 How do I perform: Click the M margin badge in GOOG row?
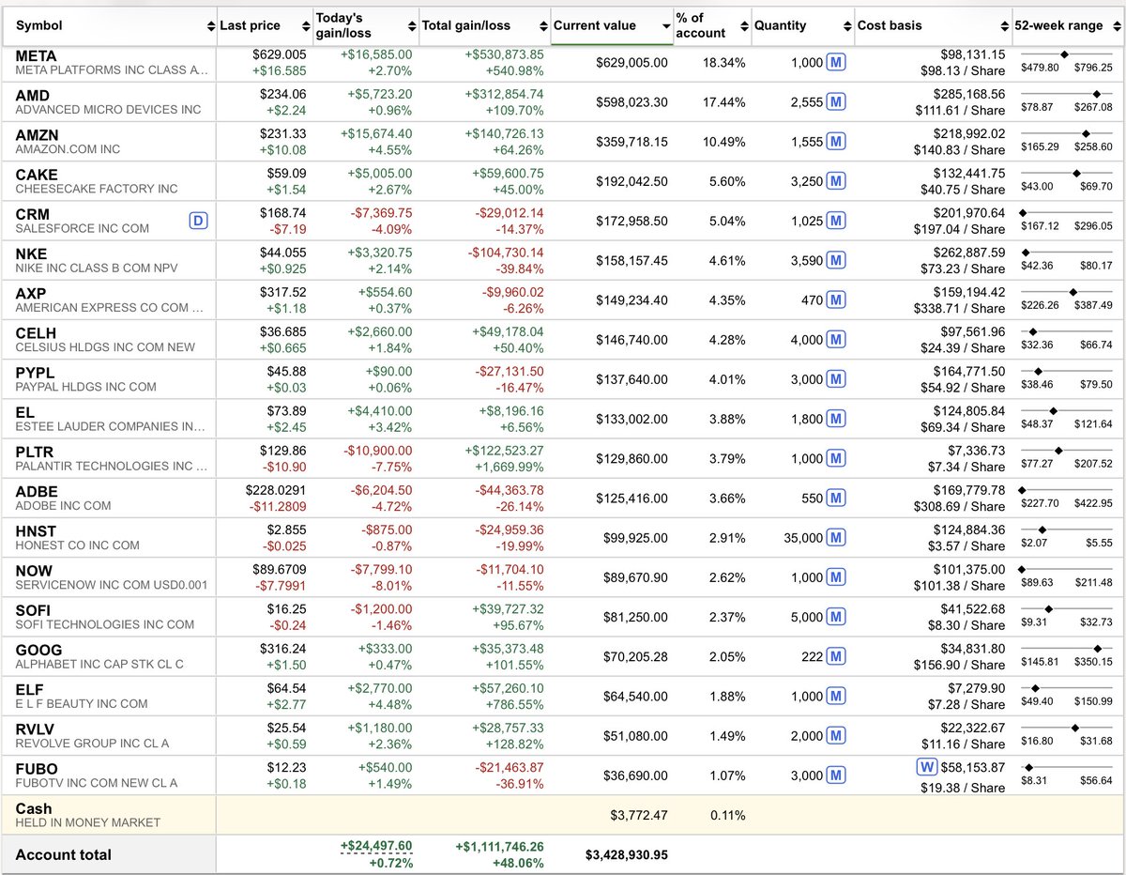click(836, 657)
